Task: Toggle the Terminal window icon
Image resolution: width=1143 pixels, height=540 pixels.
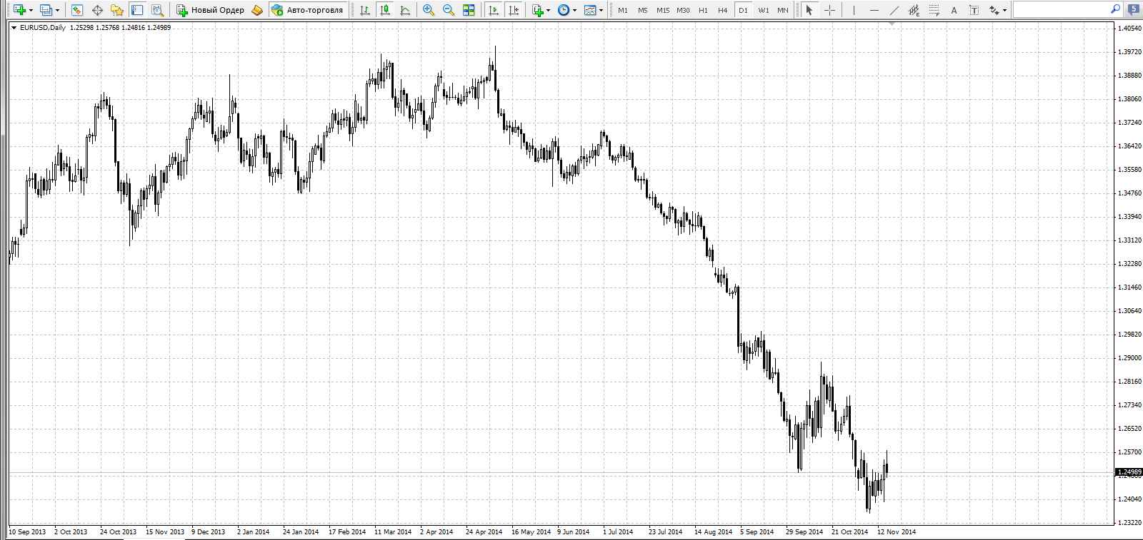Action: click(x=137, y=10)
